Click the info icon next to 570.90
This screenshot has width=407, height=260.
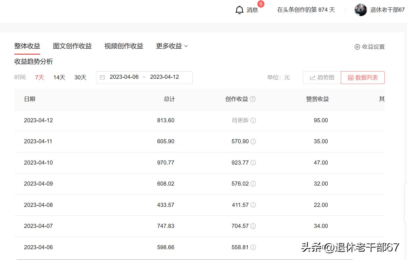(253, 142)
